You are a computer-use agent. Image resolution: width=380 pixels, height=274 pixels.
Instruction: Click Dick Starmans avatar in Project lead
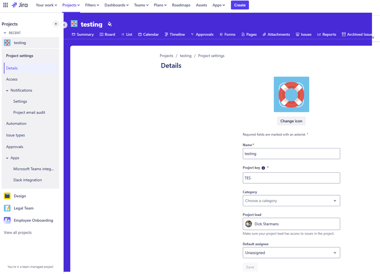pos(249,224)
